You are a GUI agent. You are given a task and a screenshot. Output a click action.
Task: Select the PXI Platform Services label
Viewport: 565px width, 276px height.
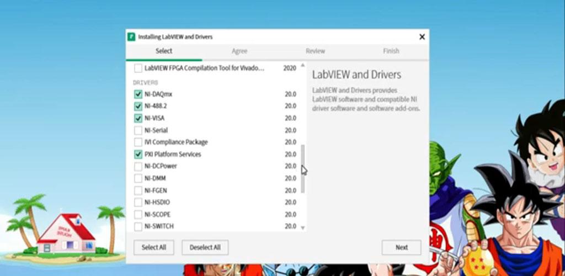[x=173, y=154]
